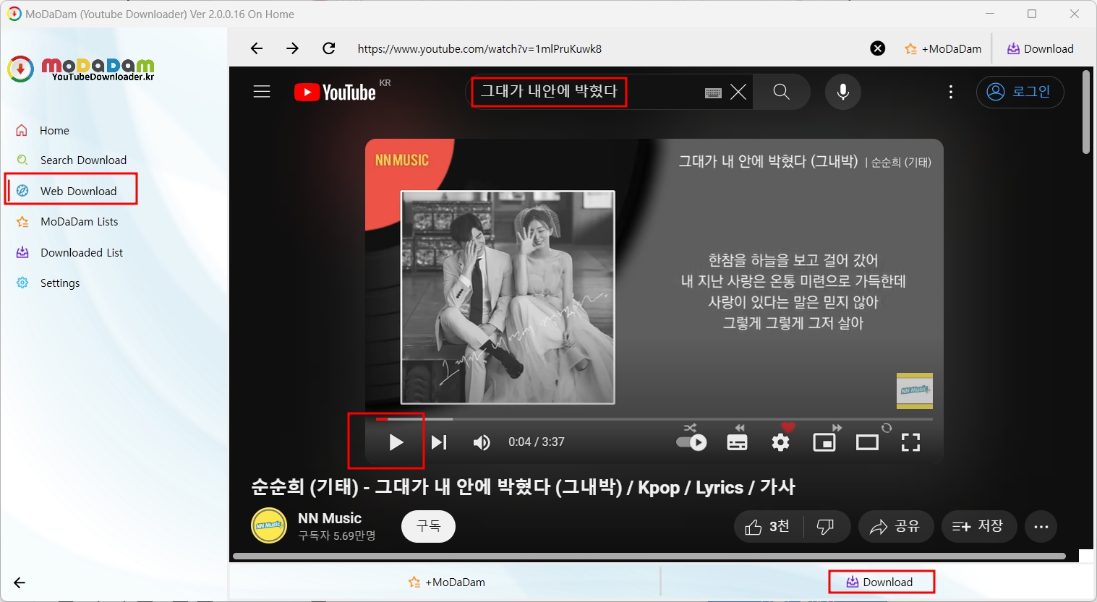Open the on-screen keyboard icon in search box

(x=713, y=93)
